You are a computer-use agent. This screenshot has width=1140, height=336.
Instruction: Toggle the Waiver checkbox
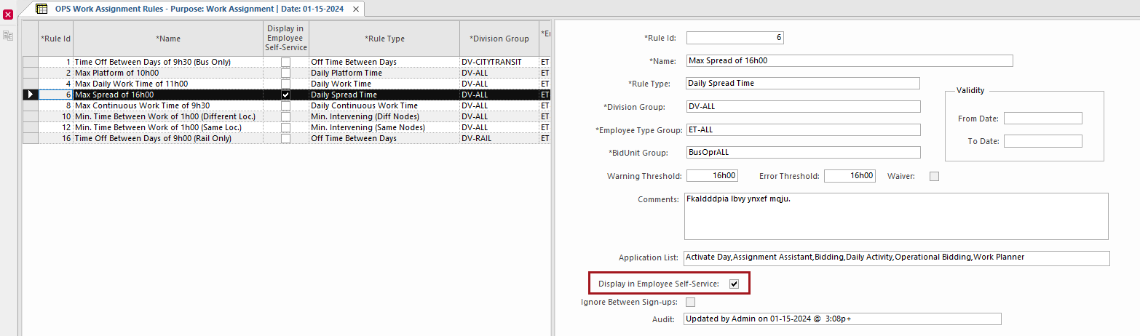[x=935, y=176]
